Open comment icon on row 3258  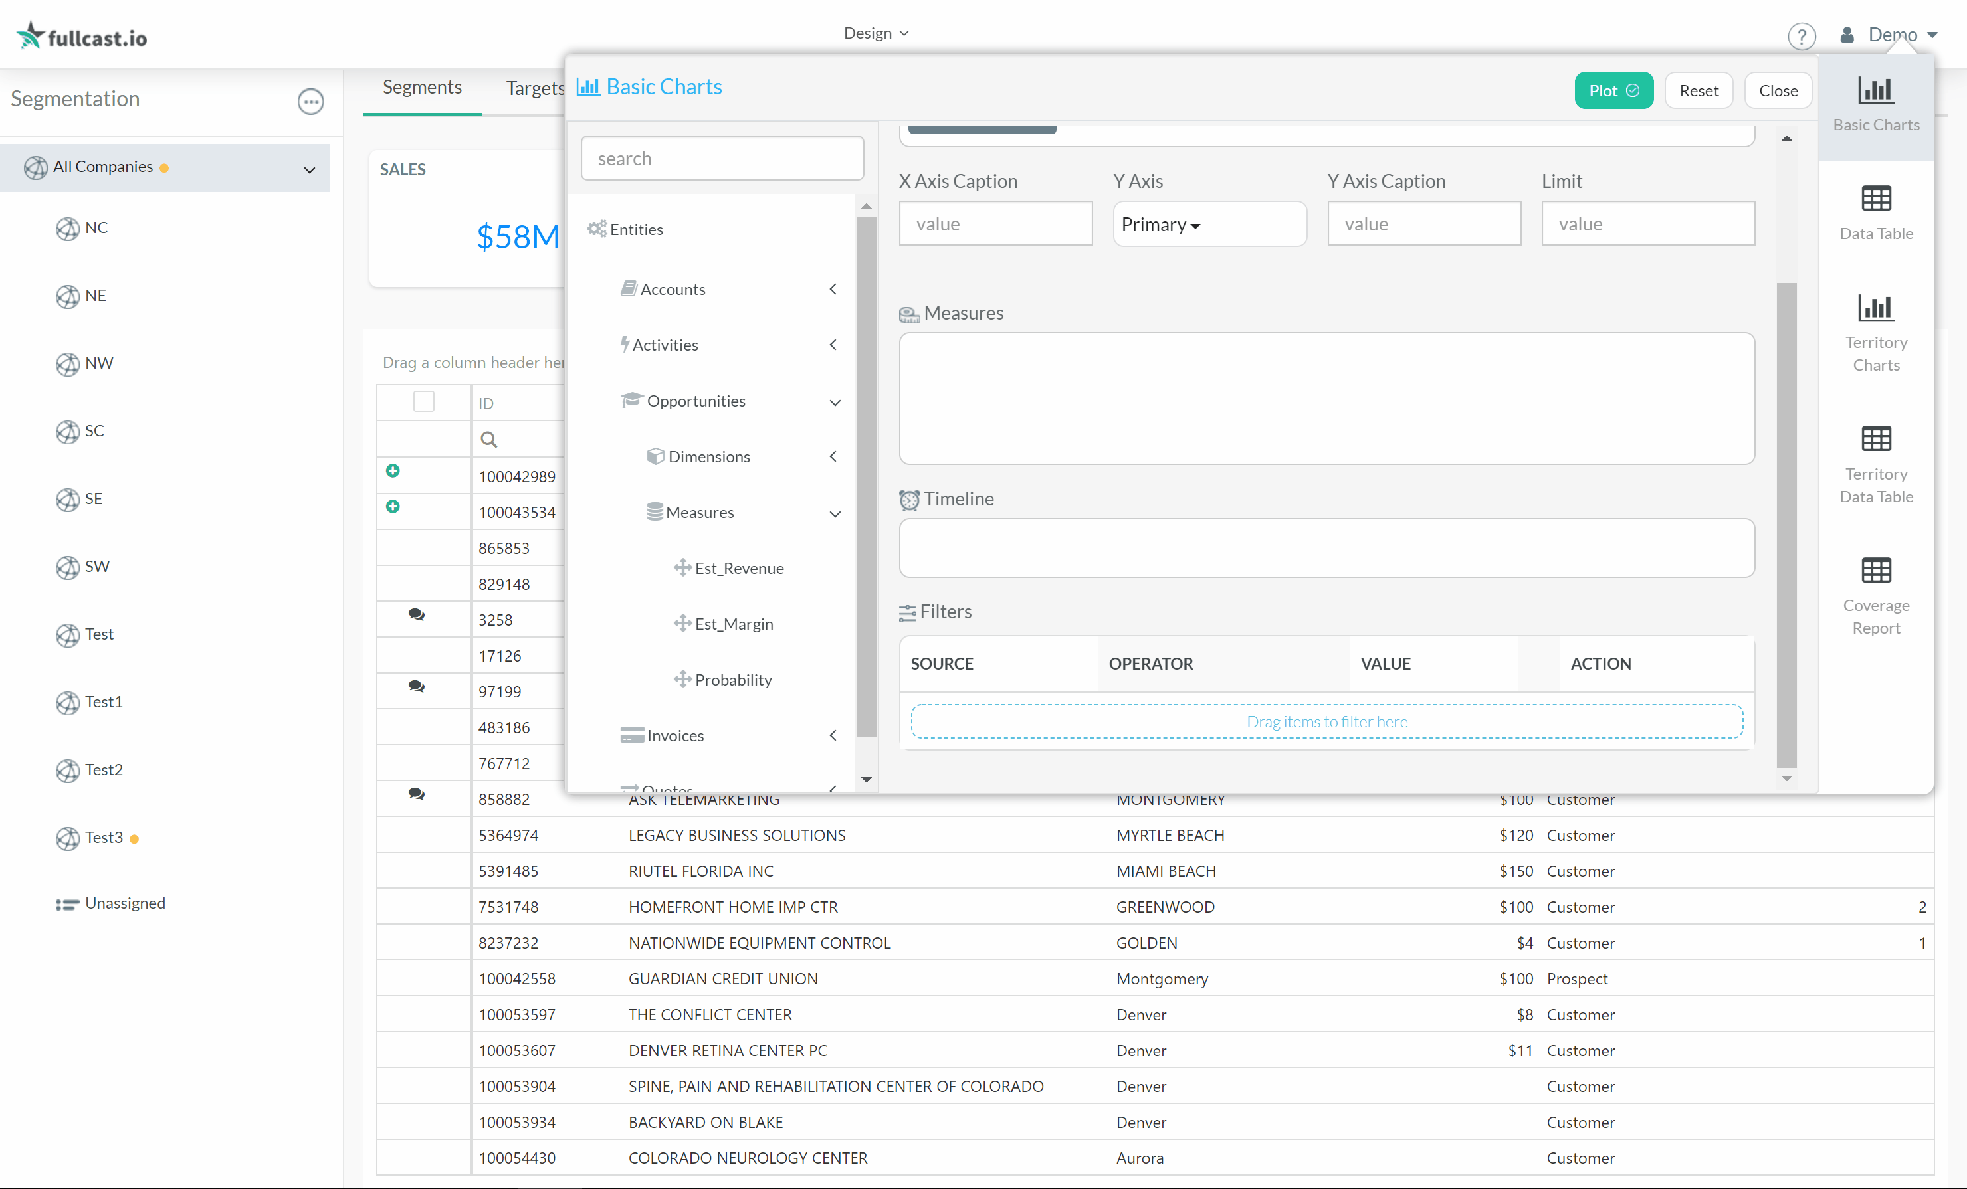[x=416, y=615]
